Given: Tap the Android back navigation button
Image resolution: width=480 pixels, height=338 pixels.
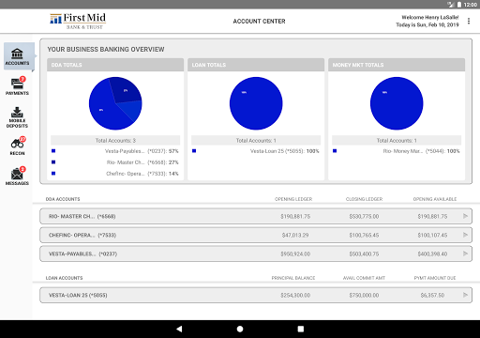Looking at the screenshot, I should [179, 329].
